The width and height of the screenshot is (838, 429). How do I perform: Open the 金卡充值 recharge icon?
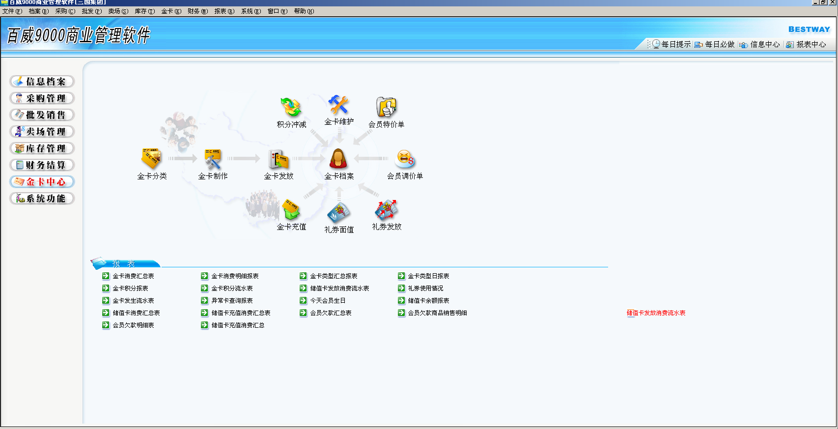[x=291, y=210]
